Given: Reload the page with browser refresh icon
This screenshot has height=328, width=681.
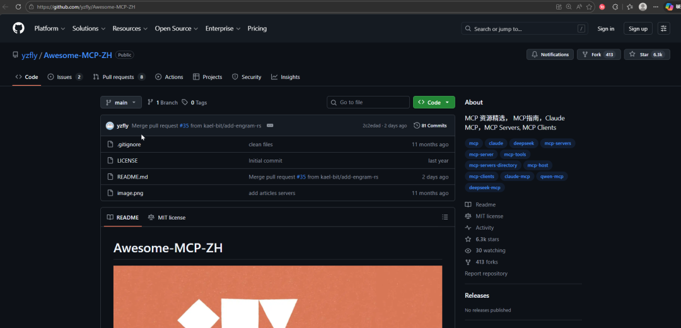Looking at the screenshot, I should (18, 7).
